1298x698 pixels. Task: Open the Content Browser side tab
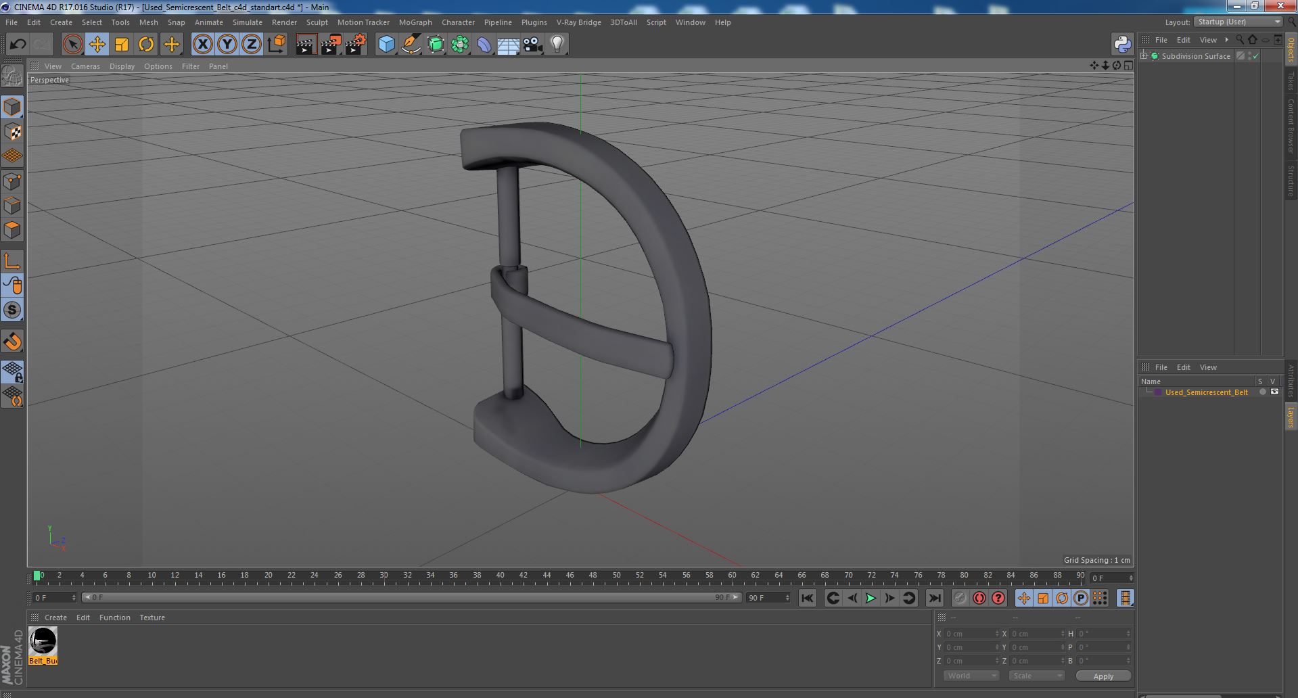[1291, 126]
